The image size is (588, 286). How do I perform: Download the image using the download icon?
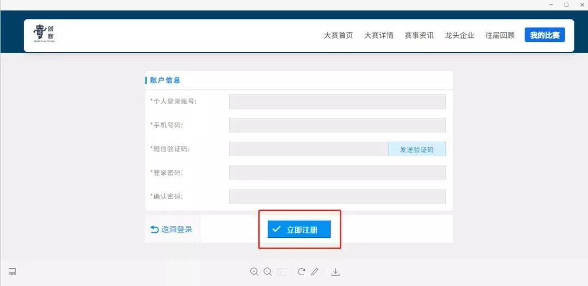[x=335, y=272]
